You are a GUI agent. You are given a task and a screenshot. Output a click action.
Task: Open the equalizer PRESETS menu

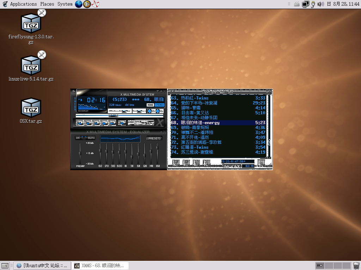click(154, 138)
